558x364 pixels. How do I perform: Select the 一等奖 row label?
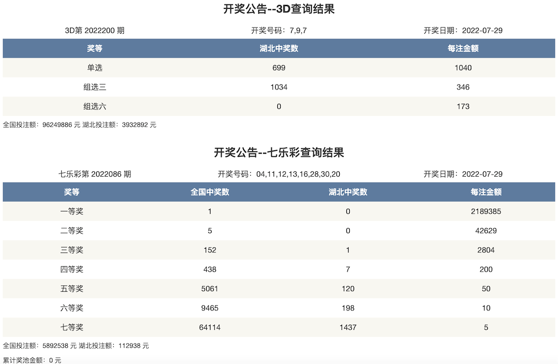click(x=71, y=212)
